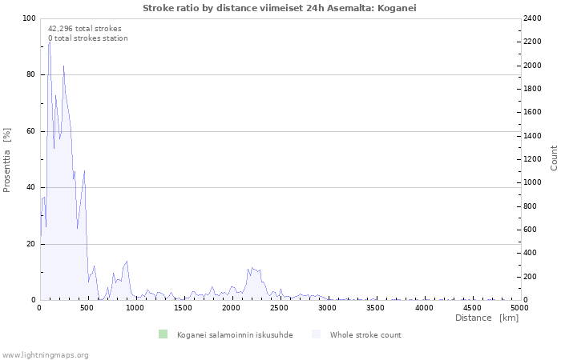Click the 2400 count axis label
Viewport: 561px width, 360px height.
[532, 18]
